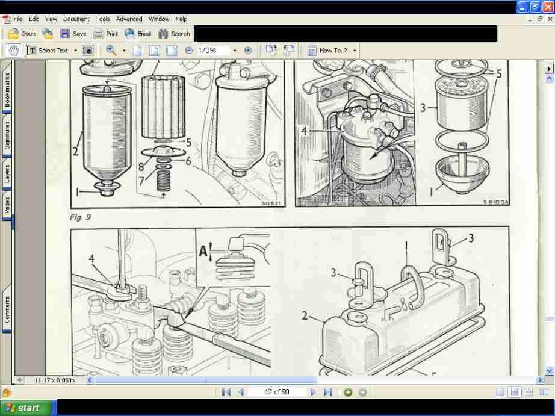Viewport: 555px width, 416px height.
Task: Open Search with the binoculars icon
Action: [163, 34]
